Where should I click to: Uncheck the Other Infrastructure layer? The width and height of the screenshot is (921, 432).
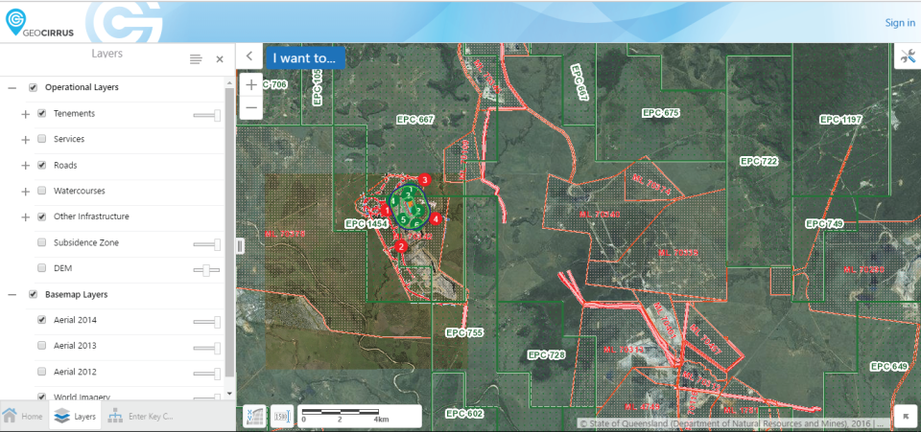(41, 216)
